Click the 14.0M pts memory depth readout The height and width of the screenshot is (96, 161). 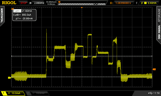51,4
